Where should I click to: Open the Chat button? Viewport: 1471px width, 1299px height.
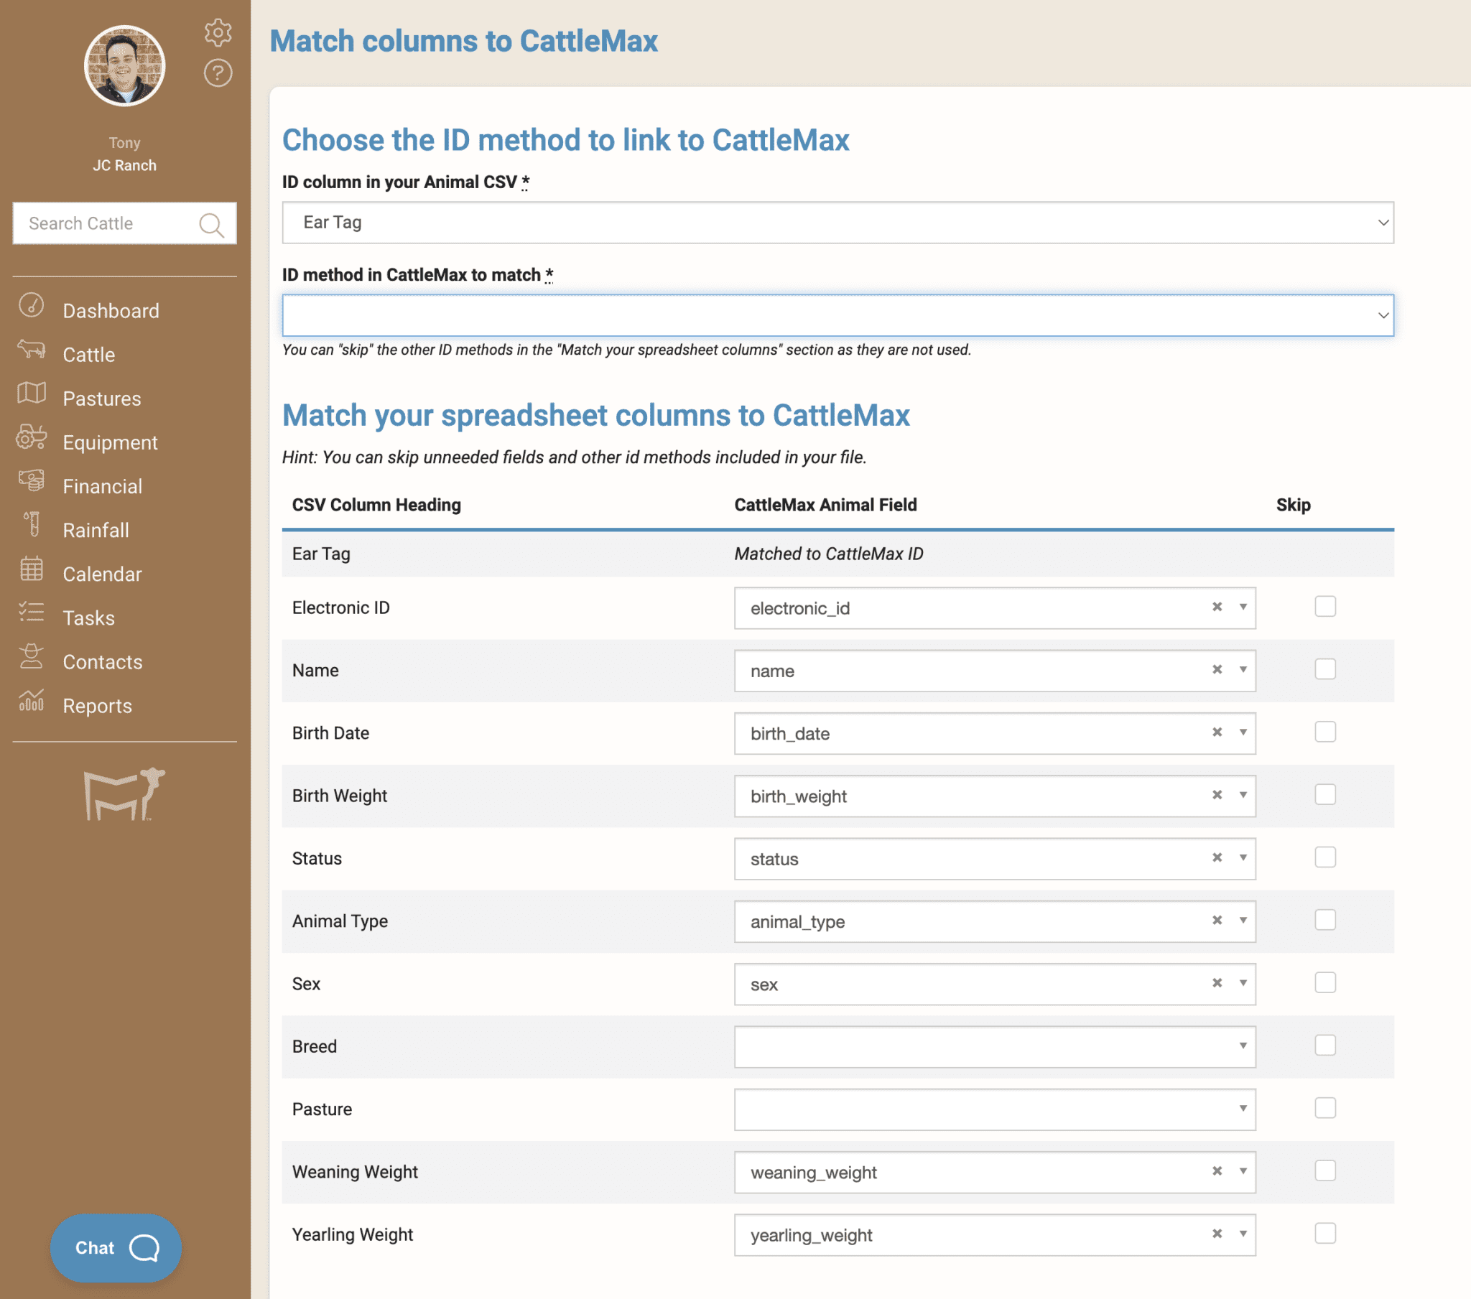pyautogui.click(x=115, y=1248)
